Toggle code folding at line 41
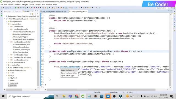176x99 pixels. [x=44, y=51]
